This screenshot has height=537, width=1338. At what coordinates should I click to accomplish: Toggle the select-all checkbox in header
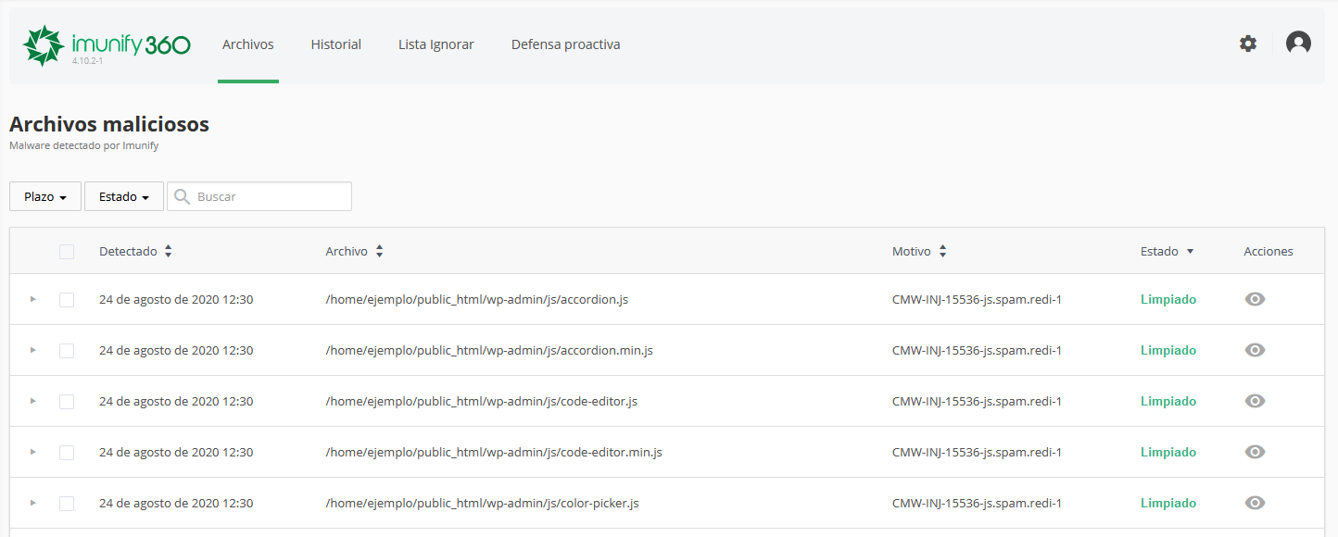point(67,251)
